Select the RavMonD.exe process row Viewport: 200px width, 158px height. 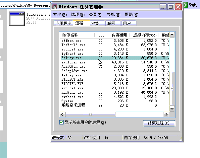pyautogui.click(x=115, y=92)
